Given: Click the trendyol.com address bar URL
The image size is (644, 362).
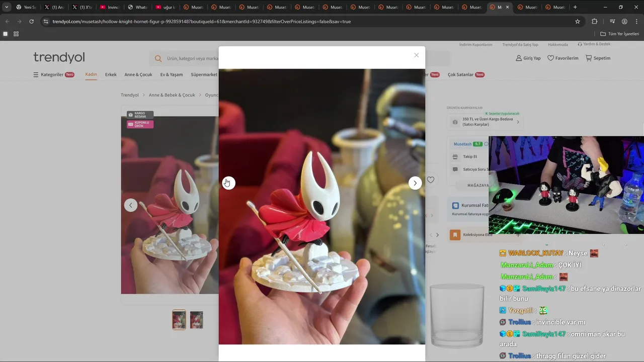Looking at the screenshot, I should (x=201, y=22).
